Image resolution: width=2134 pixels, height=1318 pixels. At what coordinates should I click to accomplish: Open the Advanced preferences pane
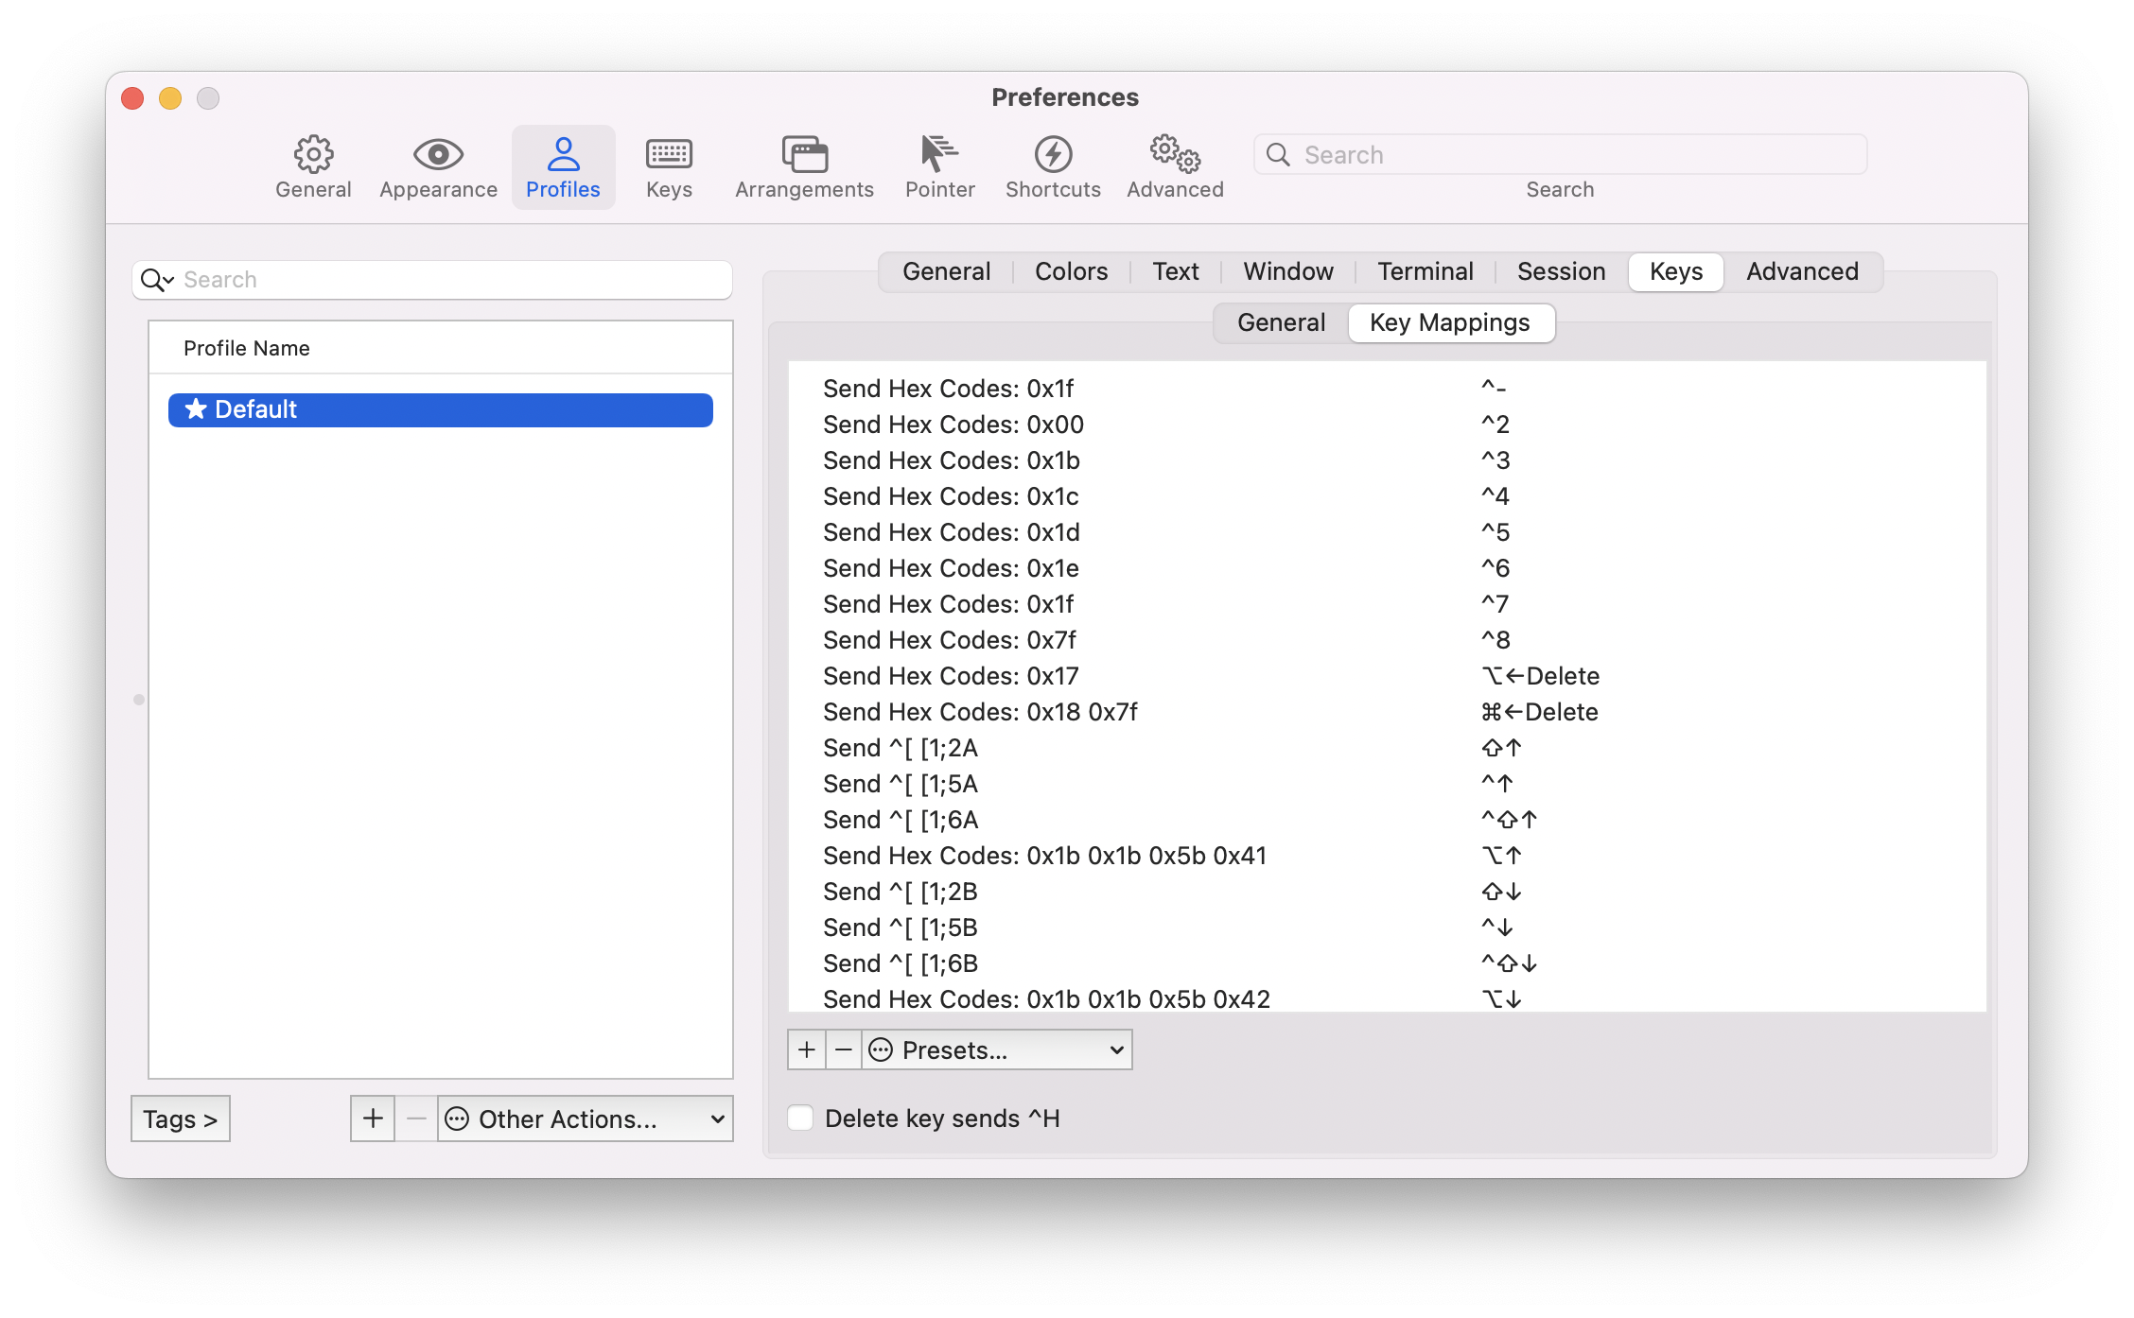coord(1174,166)
